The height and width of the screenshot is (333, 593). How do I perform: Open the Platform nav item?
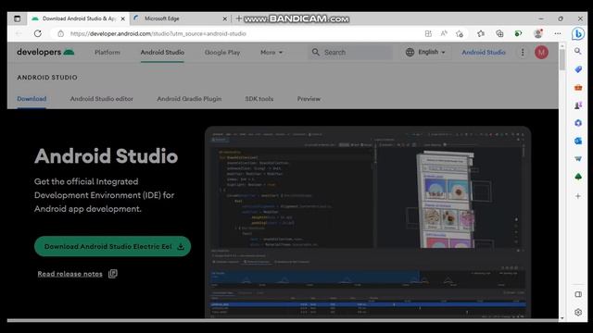coord(107,53)
